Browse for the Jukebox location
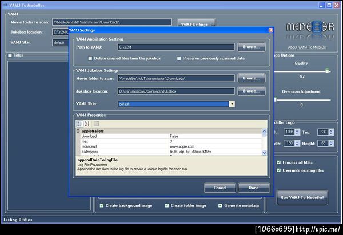Viewport: 343px width, 235px height. [x=252, y=91]
